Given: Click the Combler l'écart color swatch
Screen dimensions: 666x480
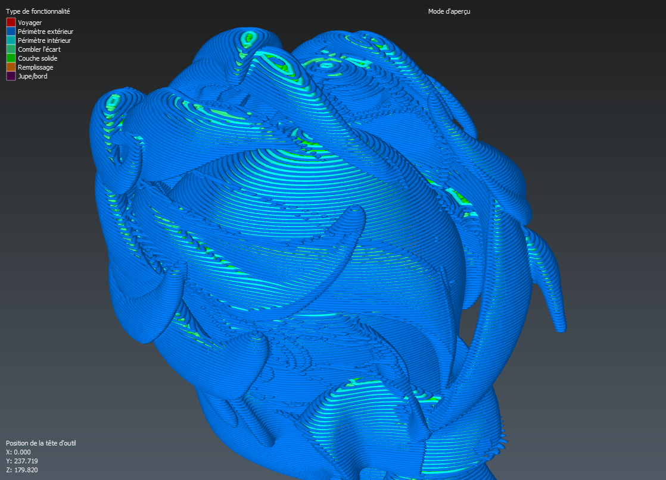Looking at the screenshot, I should coord(11,49).
